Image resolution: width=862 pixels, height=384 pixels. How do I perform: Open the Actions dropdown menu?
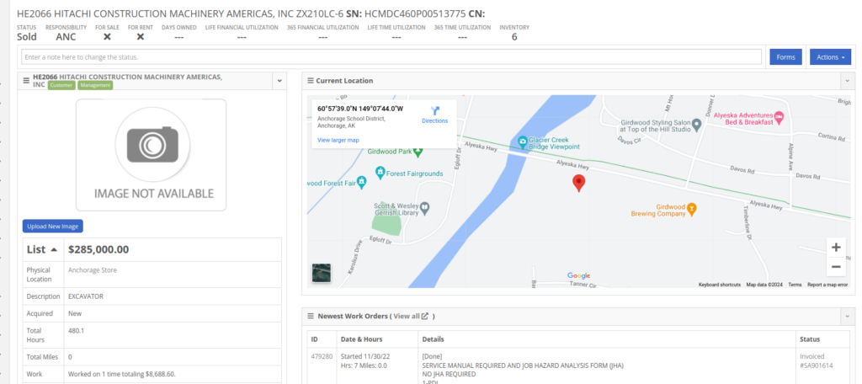tap(830, 57)
